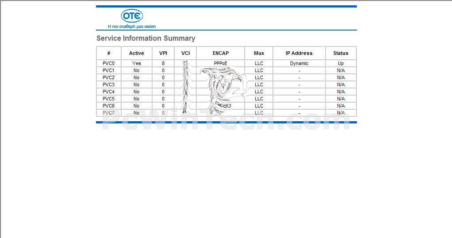This screenshot has height=238, width=452.
Task: Select the PVC0 row label
Action: tap(108, 63)
